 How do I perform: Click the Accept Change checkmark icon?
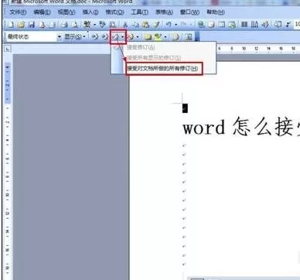115,37
